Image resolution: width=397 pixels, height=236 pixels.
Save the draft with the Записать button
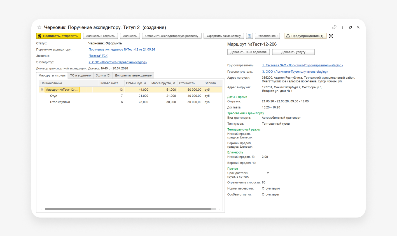(130, 36)
